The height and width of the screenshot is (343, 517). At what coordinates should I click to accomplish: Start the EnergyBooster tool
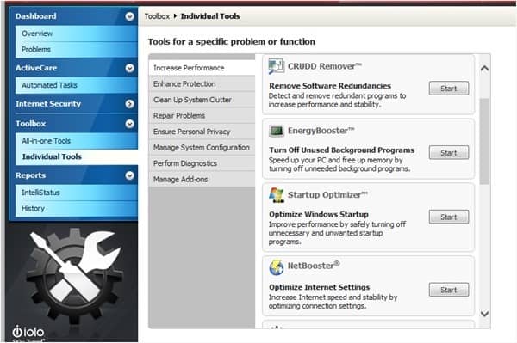pos(449,153)
